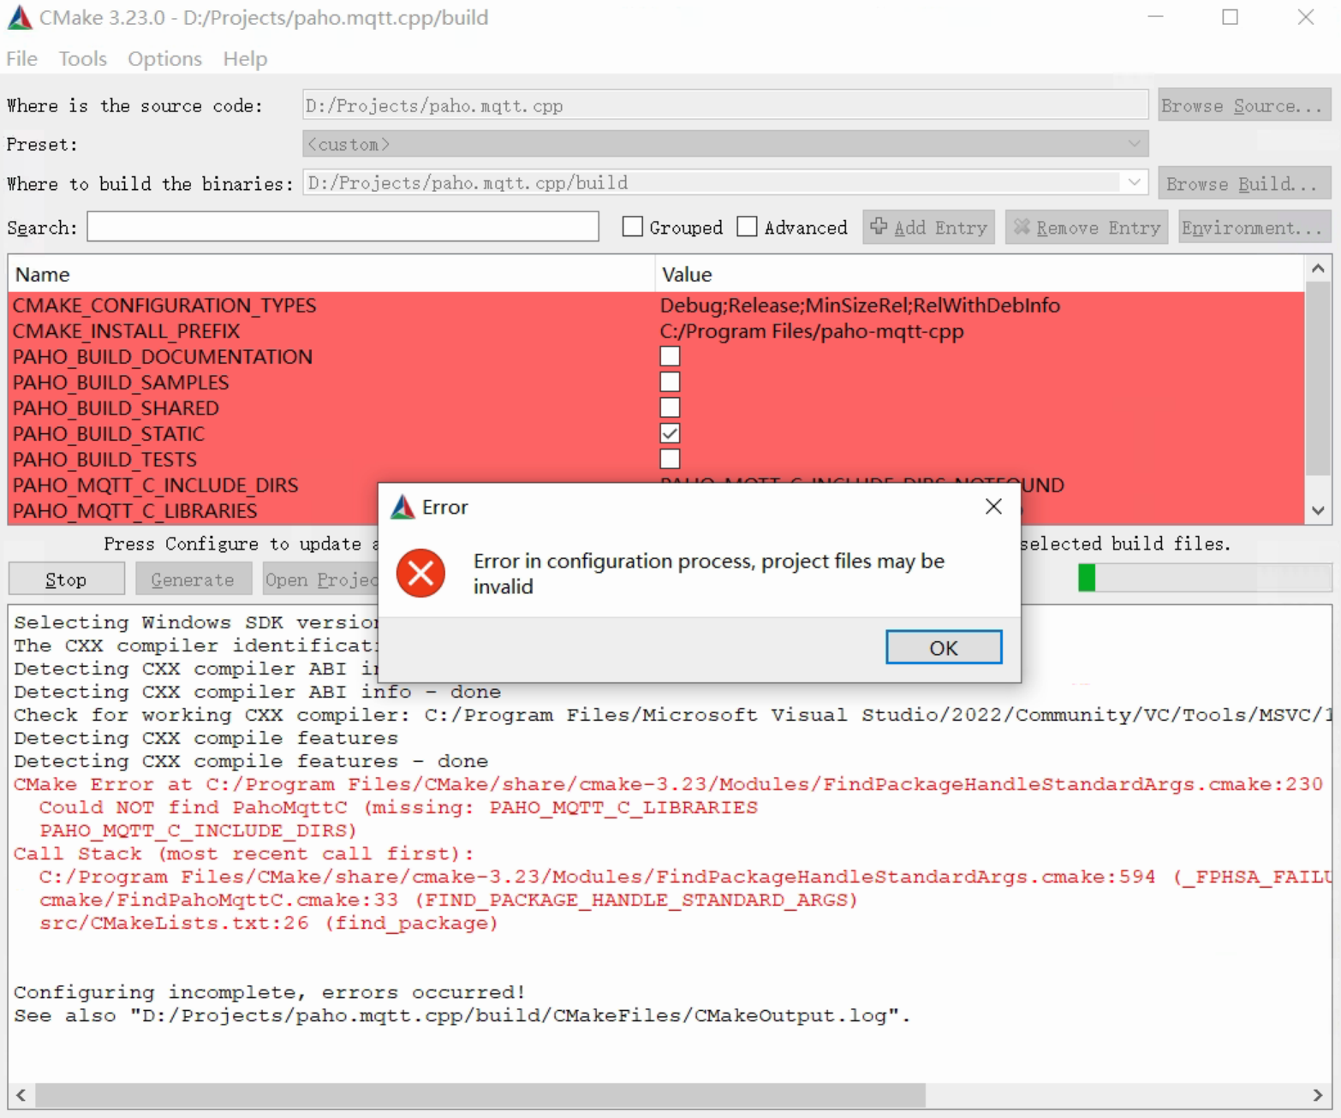
Task: Open the Preset dropdown
Action: [x=724, y=144]
